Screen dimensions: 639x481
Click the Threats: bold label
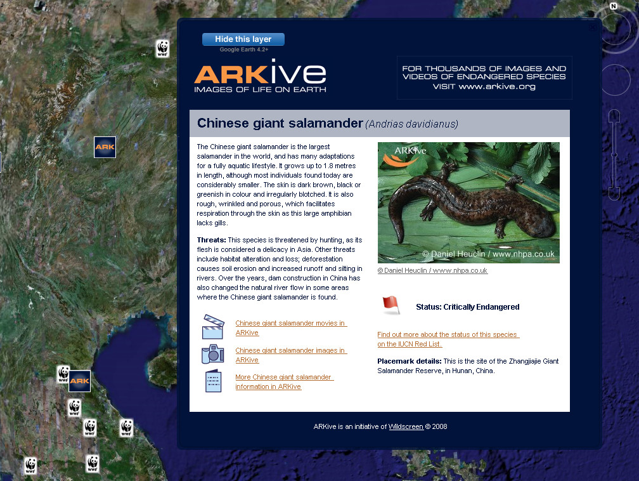pyautogui.click(x=211, y=240)
